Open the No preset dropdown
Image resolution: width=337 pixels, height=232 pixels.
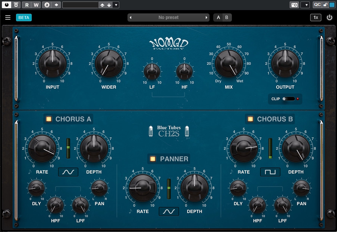pos(168,18)
